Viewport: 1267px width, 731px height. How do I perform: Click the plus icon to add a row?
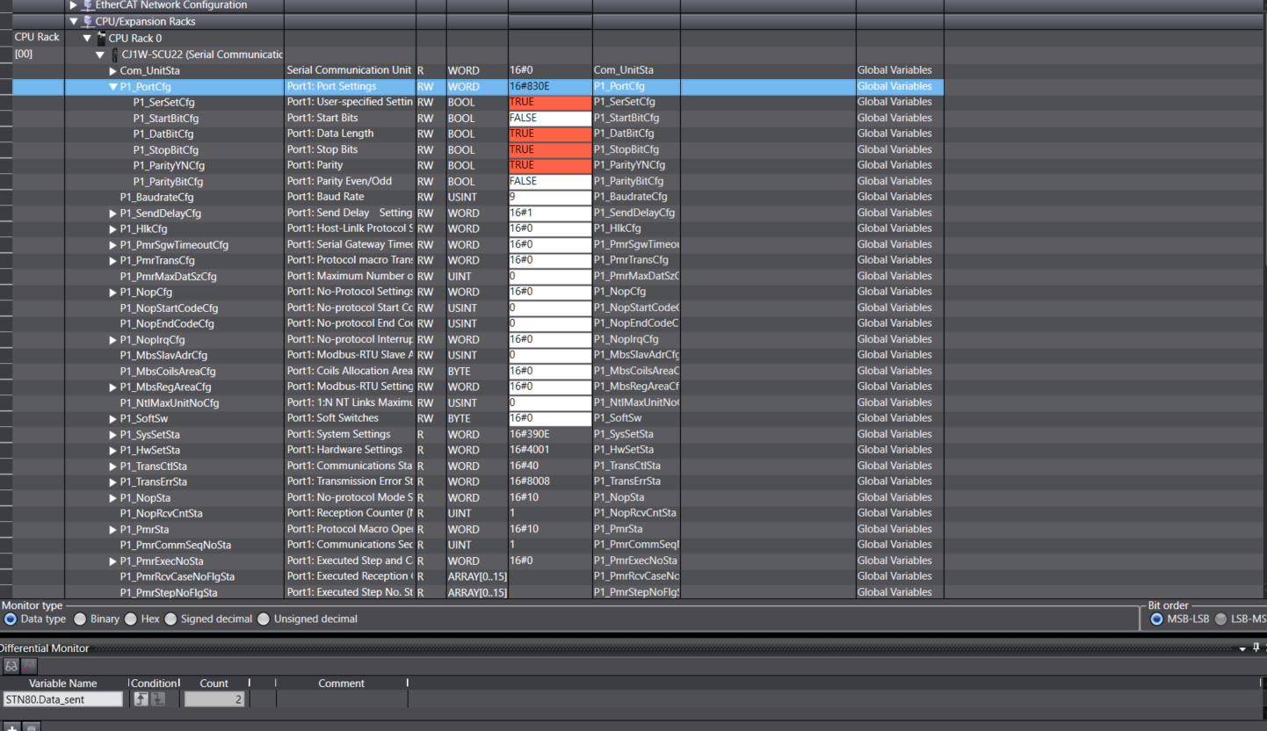click(13, 727)
